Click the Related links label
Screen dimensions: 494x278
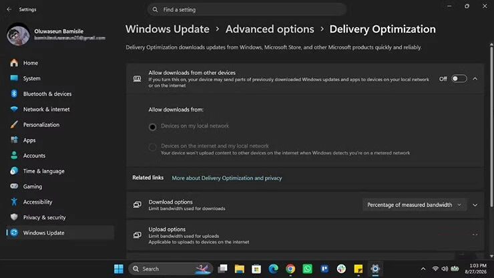[x=148, y=178]
